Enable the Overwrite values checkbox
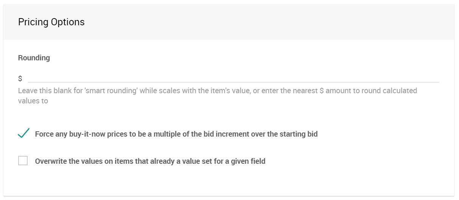Screen dimensions: 459x200 click(x=23, y=161)
